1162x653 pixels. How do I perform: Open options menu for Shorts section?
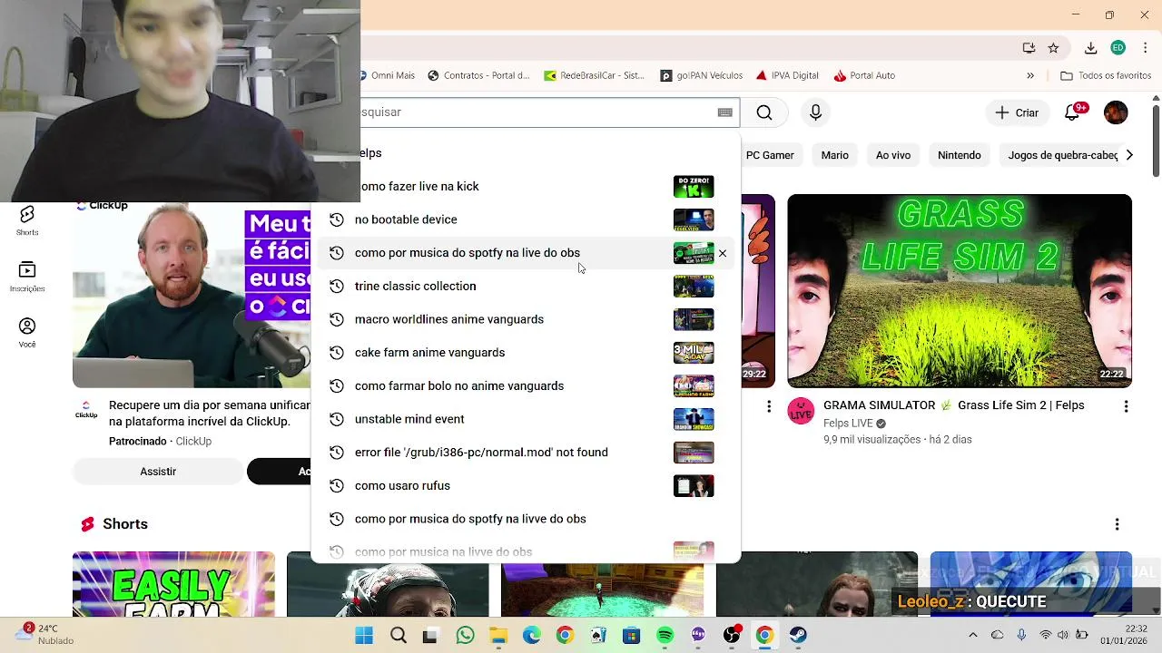coord(1117,524)
